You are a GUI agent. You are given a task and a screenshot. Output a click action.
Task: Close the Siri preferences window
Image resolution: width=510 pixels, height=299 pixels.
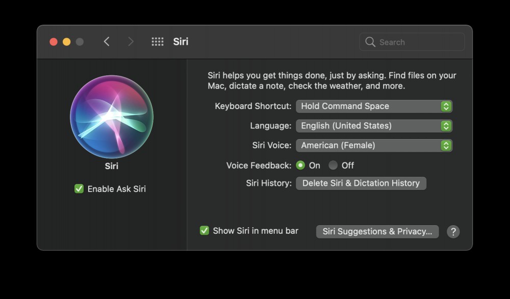[54, 42]
